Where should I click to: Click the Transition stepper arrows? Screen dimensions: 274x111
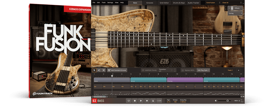click(x=175, y=70)
